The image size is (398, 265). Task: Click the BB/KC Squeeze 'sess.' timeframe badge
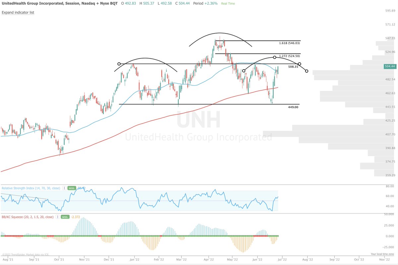pos(65,217)
